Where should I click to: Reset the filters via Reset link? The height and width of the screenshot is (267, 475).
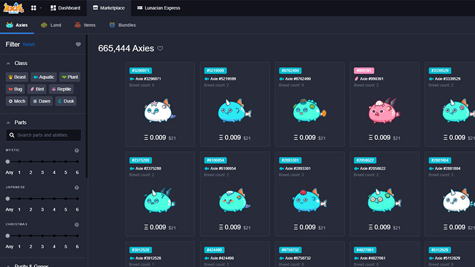(28, 44)
